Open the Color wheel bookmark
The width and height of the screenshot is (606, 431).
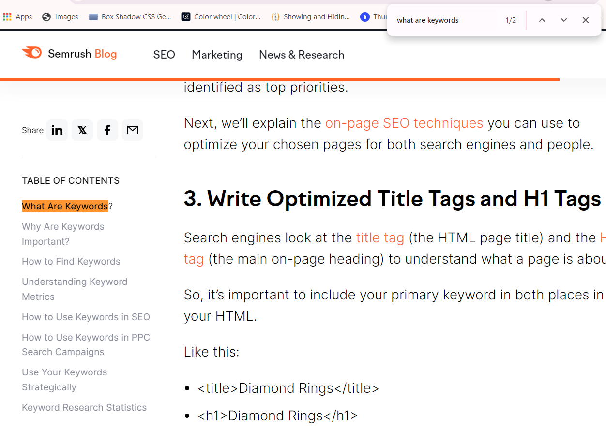click(221, 16)
